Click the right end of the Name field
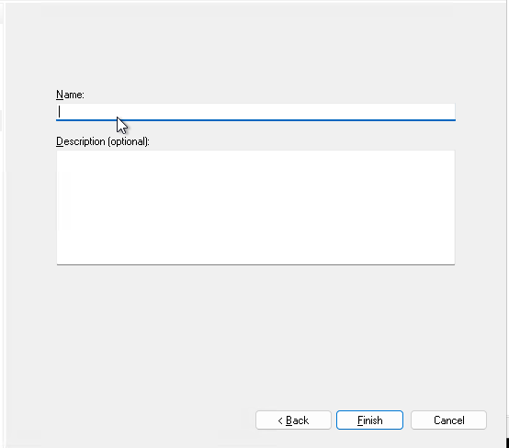The image size is (509, 448). tap(449, 112)
